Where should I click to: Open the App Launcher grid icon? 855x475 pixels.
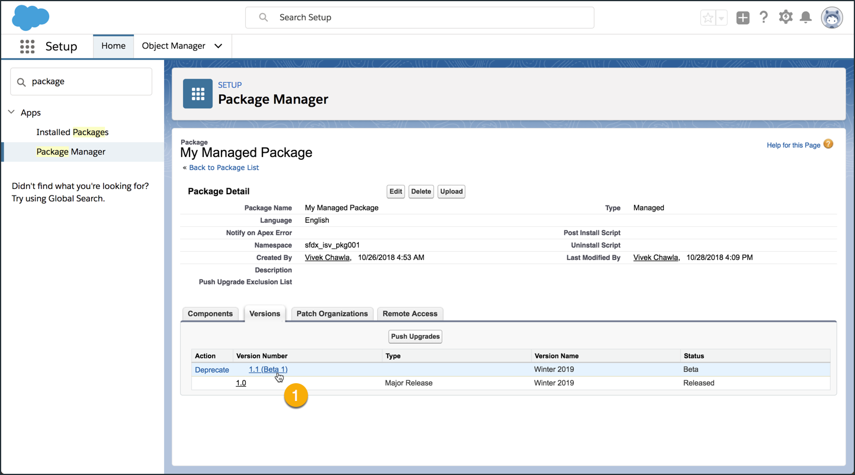[x=27, y=46]
